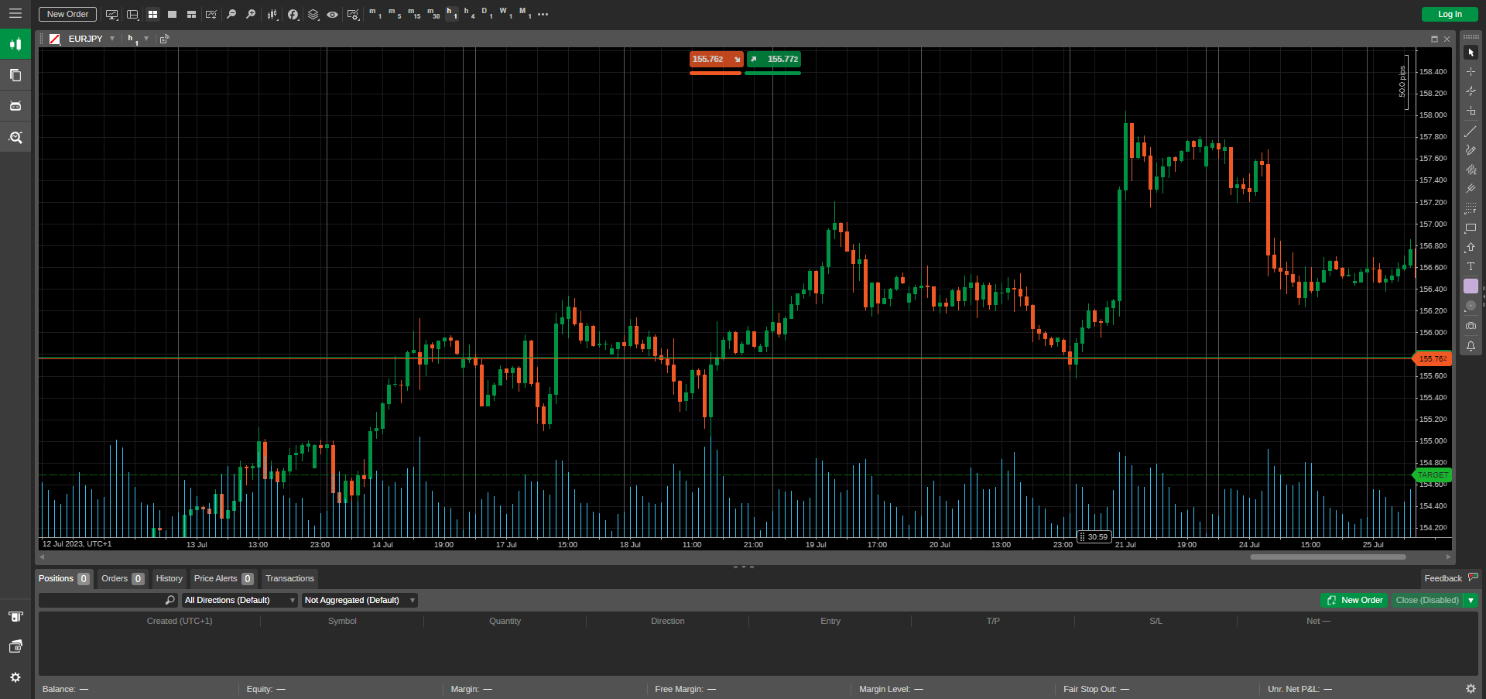1486x699 pixels.
Task: Open the Analyze section in sidebar
Action: click(15, 137)
